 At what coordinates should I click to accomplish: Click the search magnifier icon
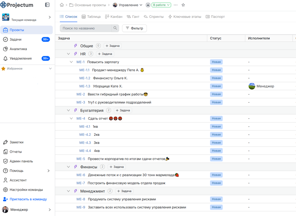(115, 28)
